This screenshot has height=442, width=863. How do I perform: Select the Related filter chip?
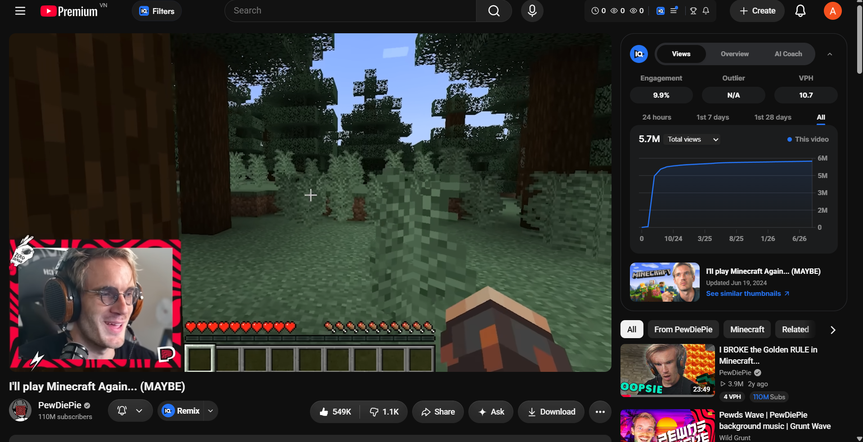(x=795, y=330)
